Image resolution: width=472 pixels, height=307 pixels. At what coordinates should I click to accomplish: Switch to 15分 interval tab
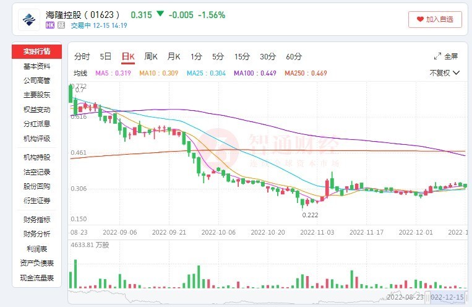pos(242,57)
